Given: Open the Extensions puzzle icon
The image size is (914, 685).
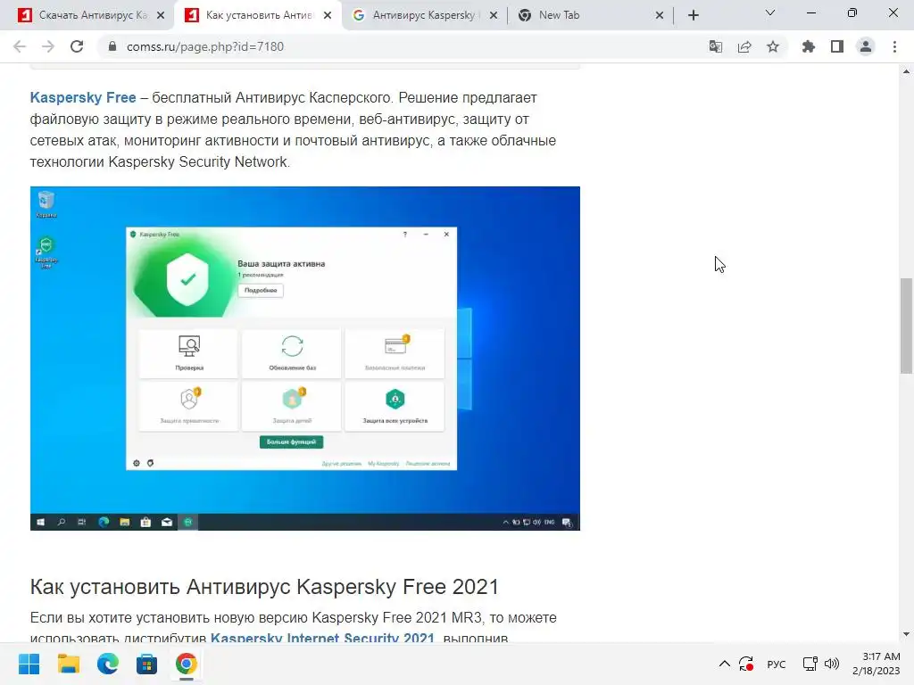Looking at the screenshot, I should (x=809, y=46).
